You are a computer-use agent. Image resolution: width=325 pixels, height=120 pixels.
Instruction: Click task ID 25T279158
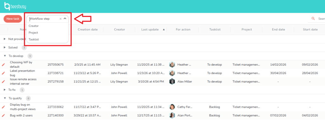(56, 81)
